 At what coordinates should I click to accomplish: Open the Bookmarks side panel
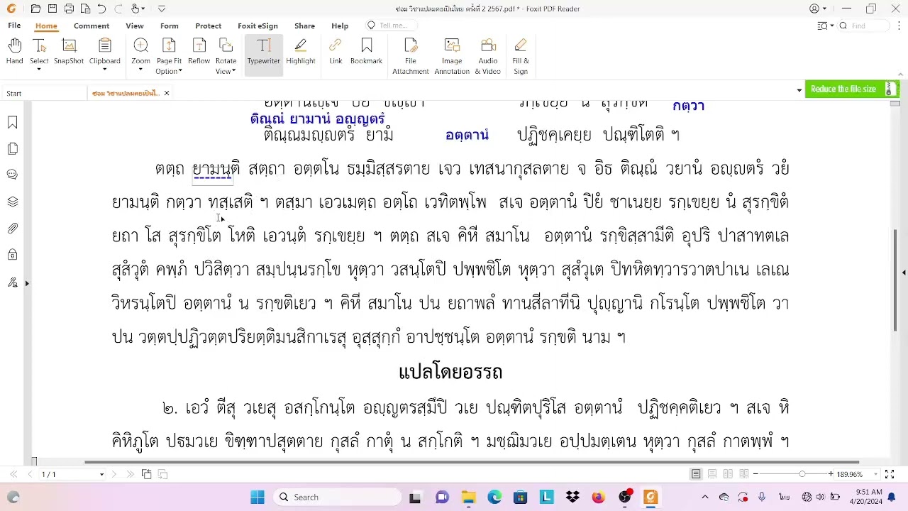point(12,123)
